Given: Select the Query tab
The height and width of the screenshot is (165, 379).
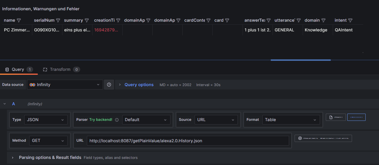Looking at the screenshot, I should click(18, 69).
